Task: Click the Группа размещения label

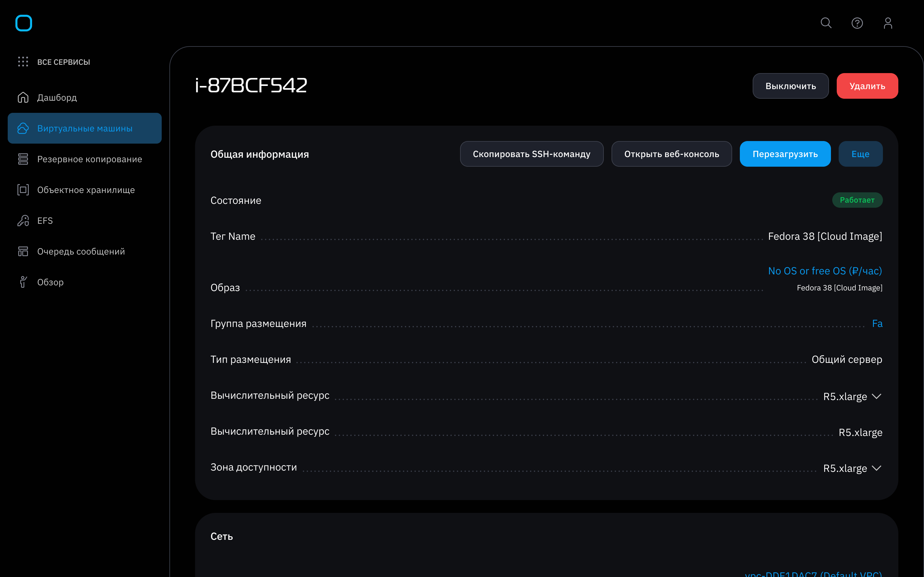Action: (x=258, y=324)
